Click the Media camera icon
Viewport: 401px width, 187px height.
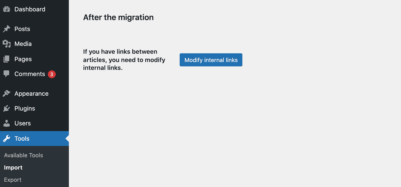pyautogui.click(x=6, y=44)
